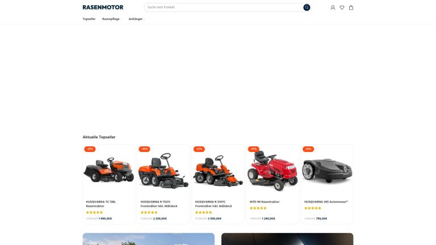Screen dimensions: 436x245
Task: Open the Husqvarna 305 Automower robot image
Action: [327, 170]
